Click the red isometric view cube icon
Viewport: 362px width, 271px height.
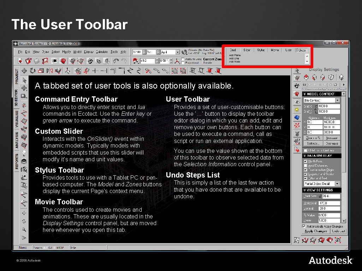pos(306,77)
